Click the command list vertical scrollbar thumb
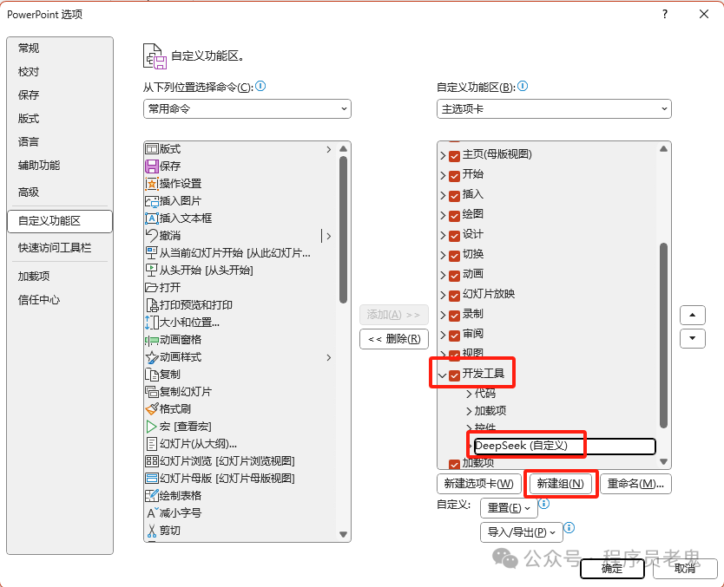 pos(343,230)
